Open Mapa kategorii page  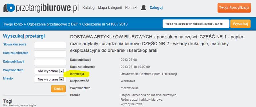110,8
